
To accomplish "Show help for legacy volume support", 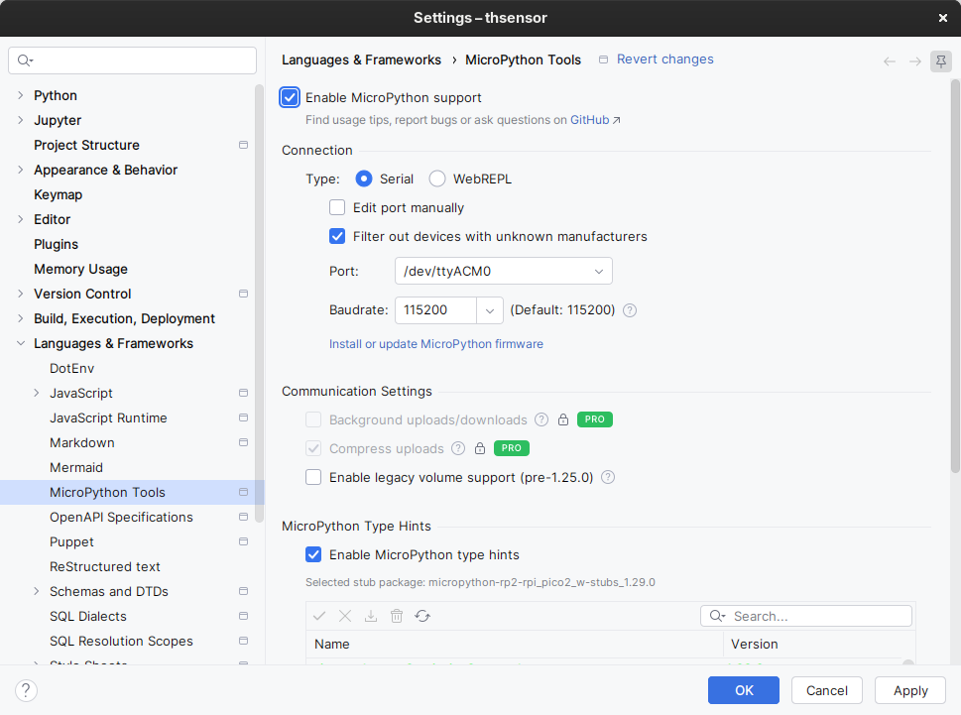I will coord(607,477).
